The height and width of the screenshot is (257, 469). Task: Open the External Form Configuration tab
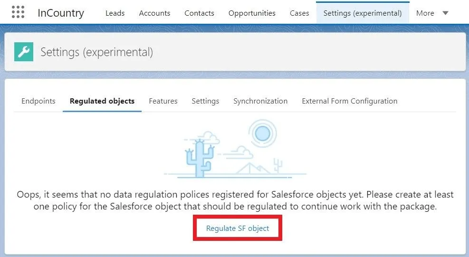click(350, 101)
